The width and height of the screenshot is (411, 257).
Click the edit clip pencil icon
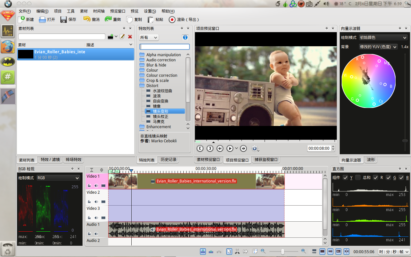click(122, 37)
